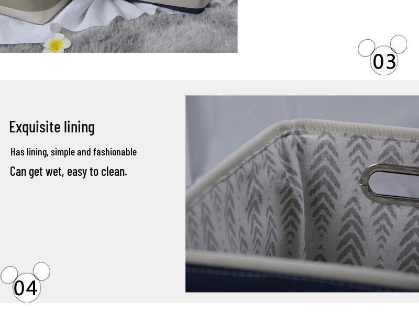419x314 pixels.
Task: Select the right ear circle of the 03 badge
Action: 399,43
